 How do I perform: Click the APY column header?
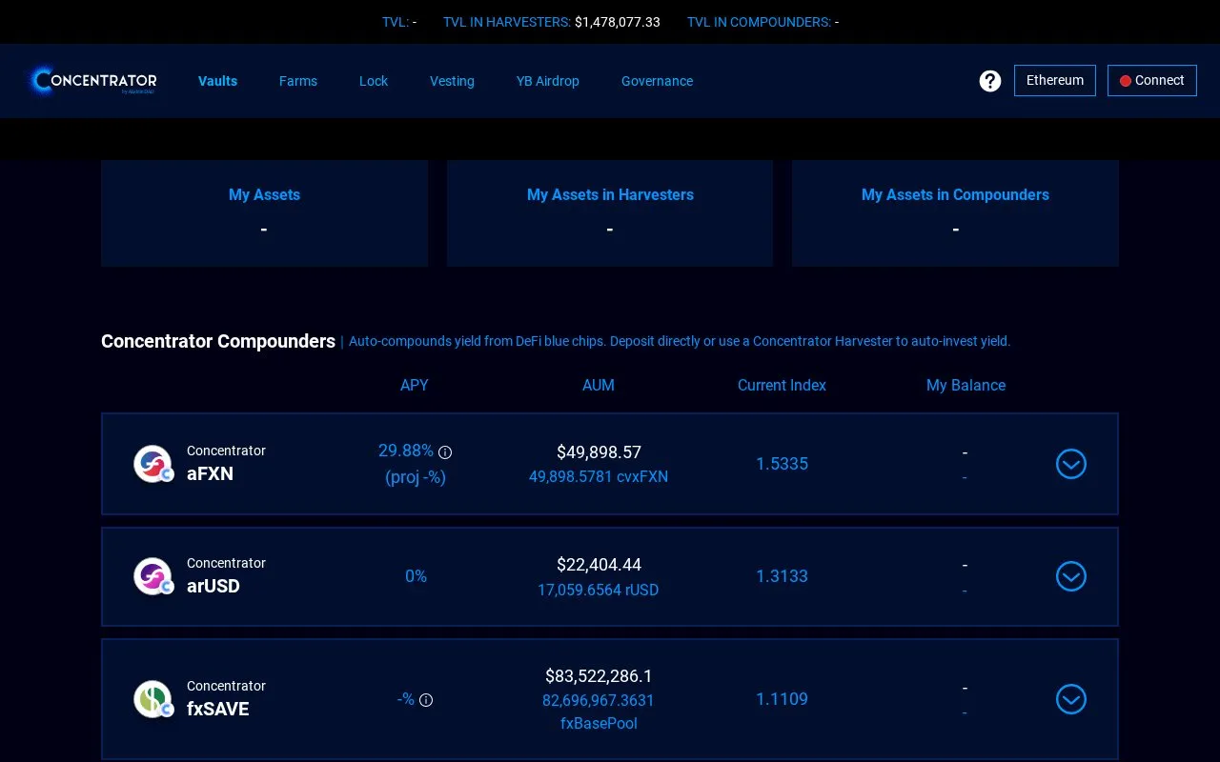415,385
